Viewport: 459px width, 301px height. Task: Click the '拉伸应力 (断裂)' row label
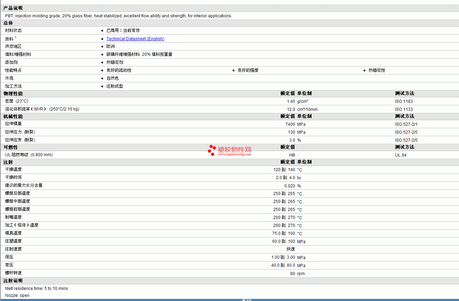pyautogui.click(x=20, y=132)
